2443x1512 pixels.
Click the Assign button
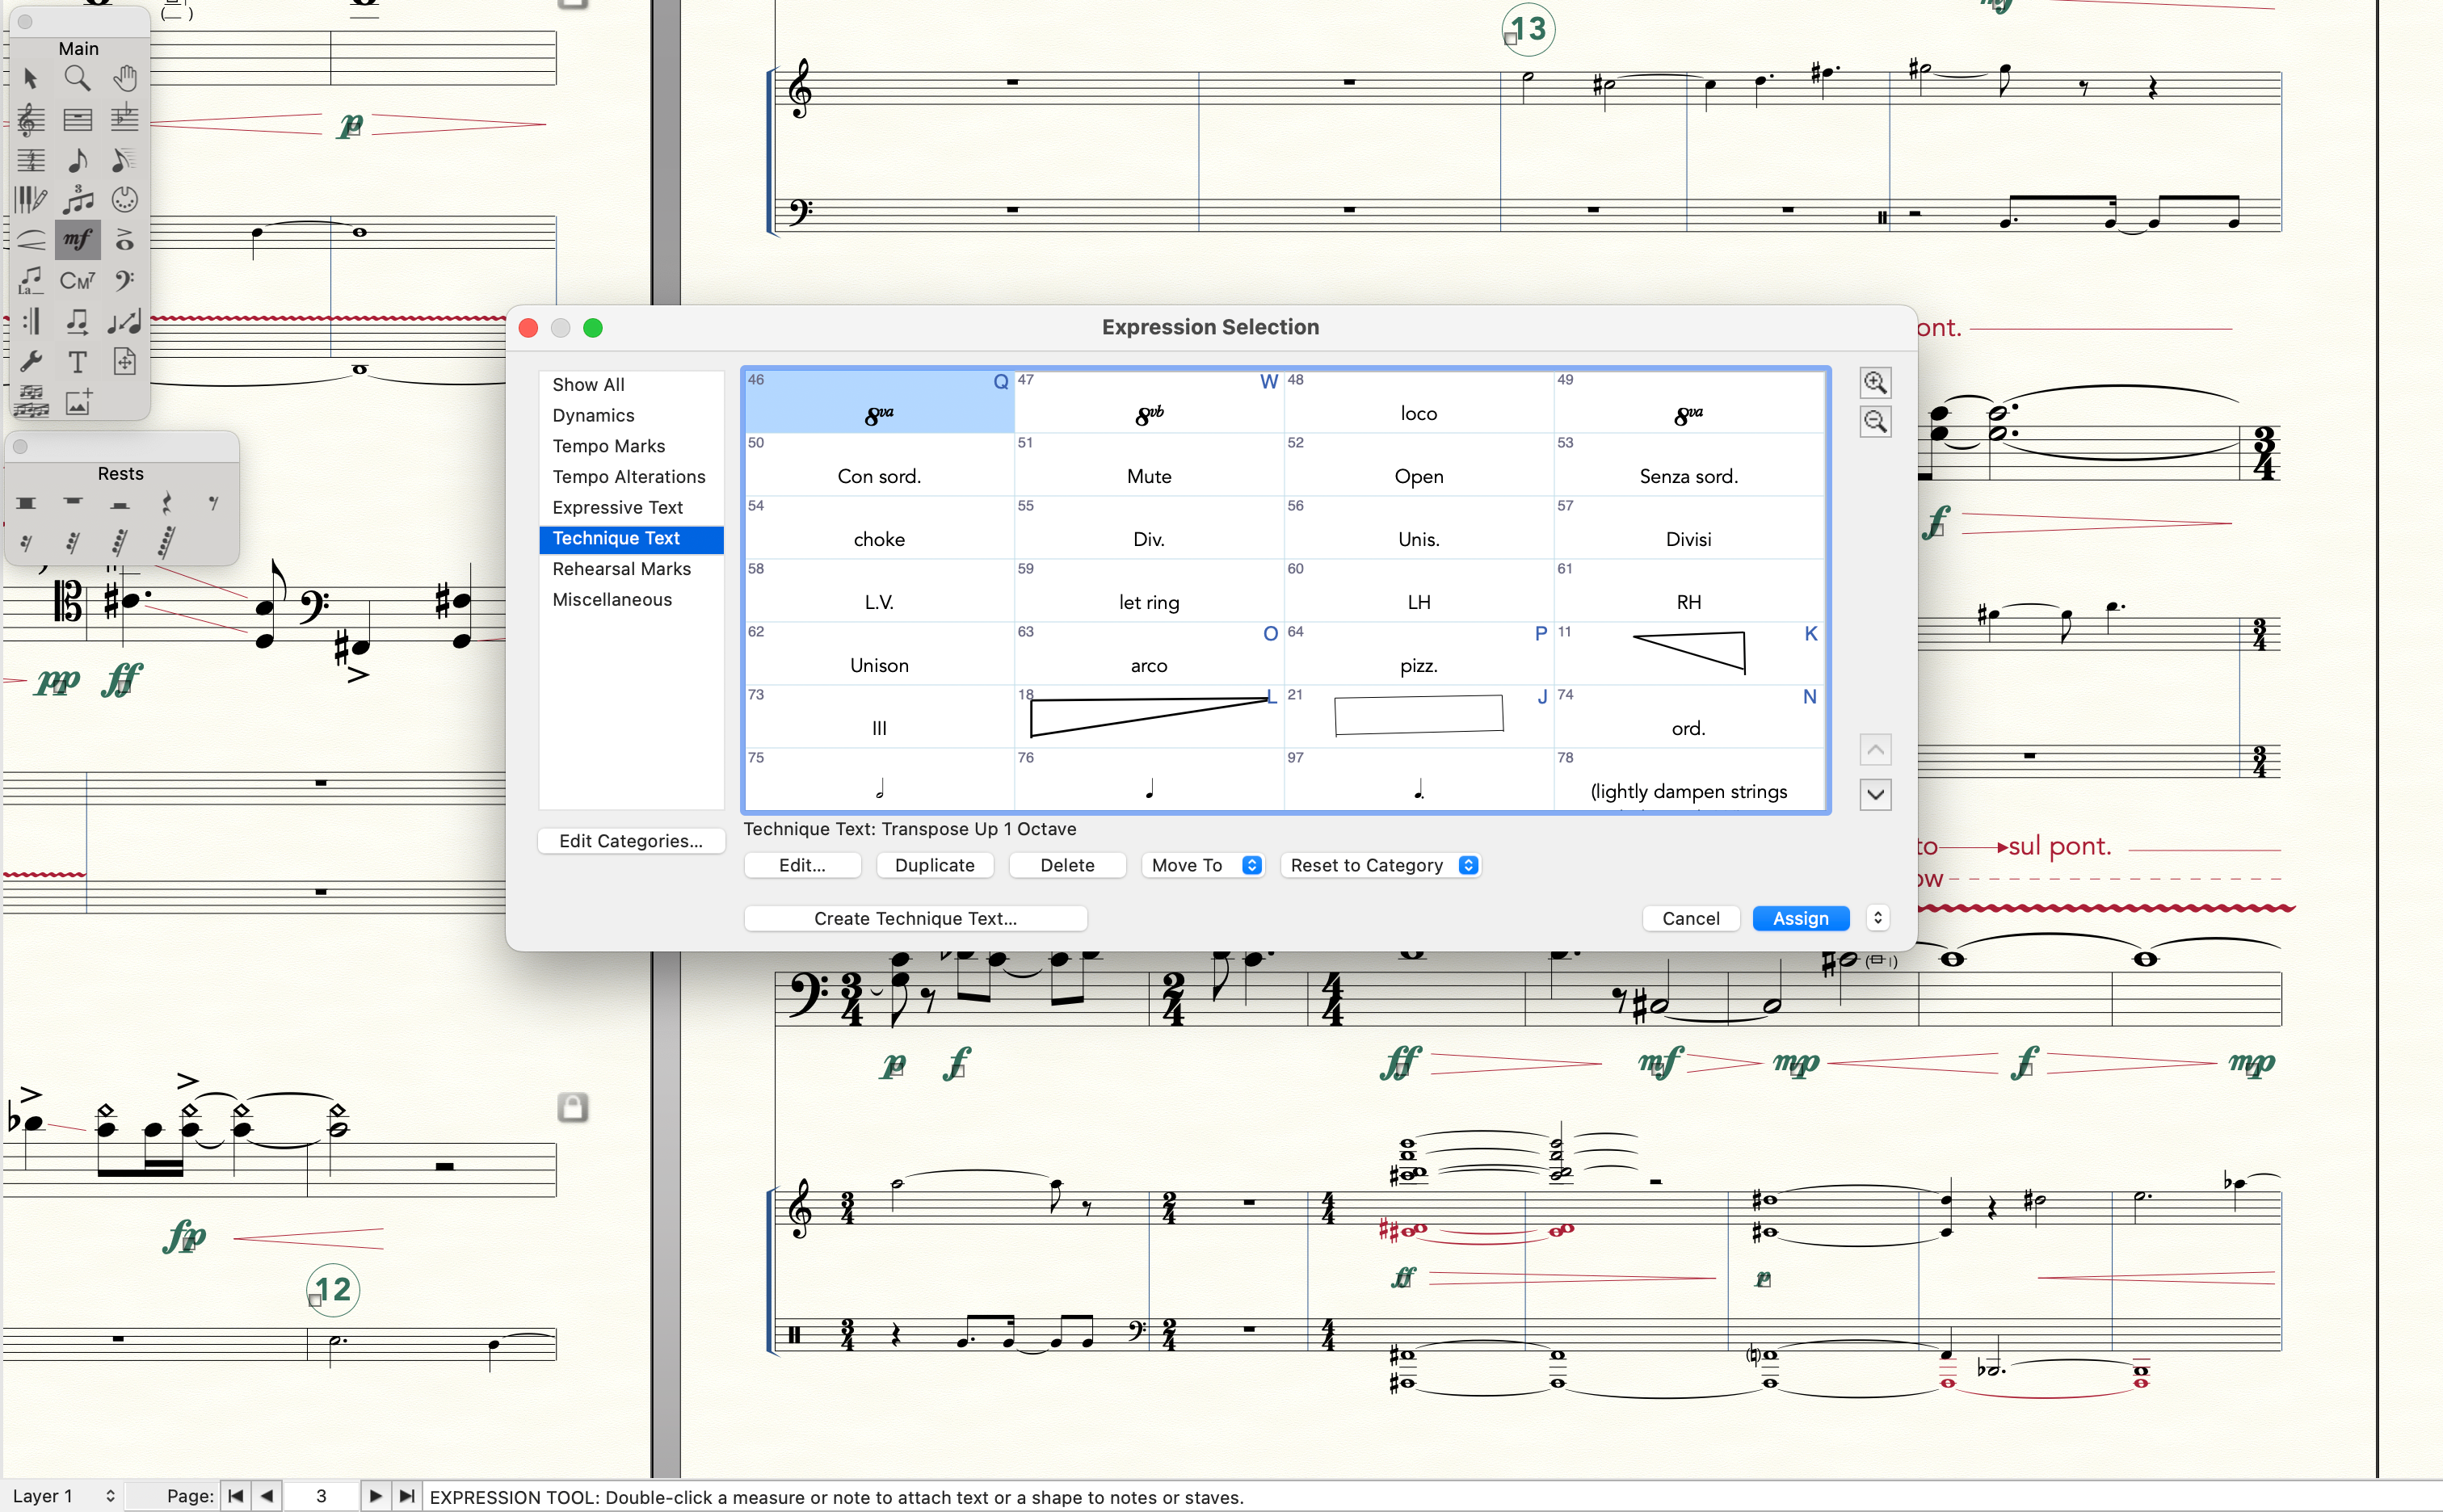(x=1800, y=918)
